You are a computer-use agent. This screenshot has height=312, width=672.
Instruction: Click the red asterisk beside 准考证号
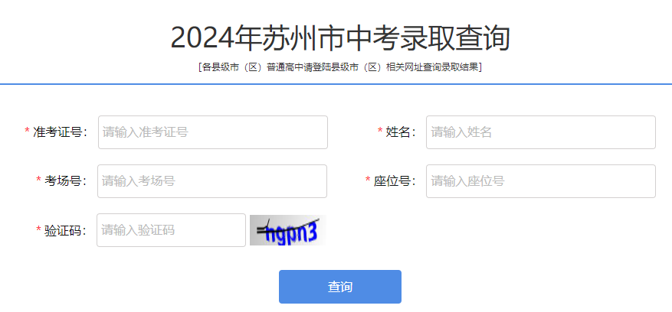pyautogui.click(x=27, y=131)
